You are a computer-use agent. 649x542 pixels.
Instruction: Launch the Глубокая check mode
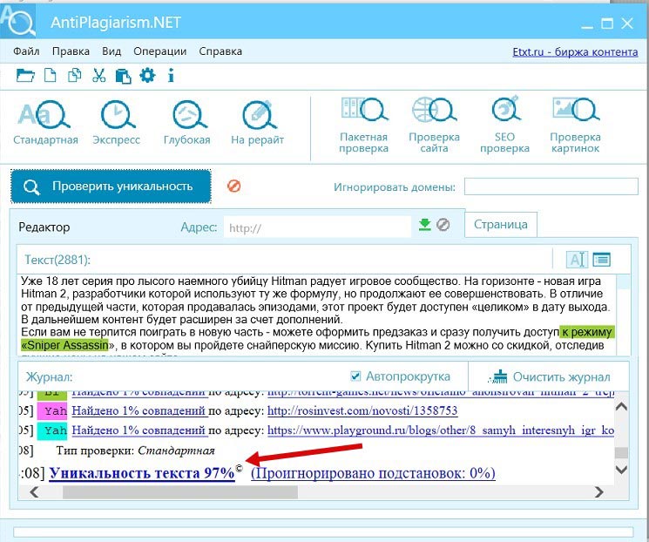187,123
